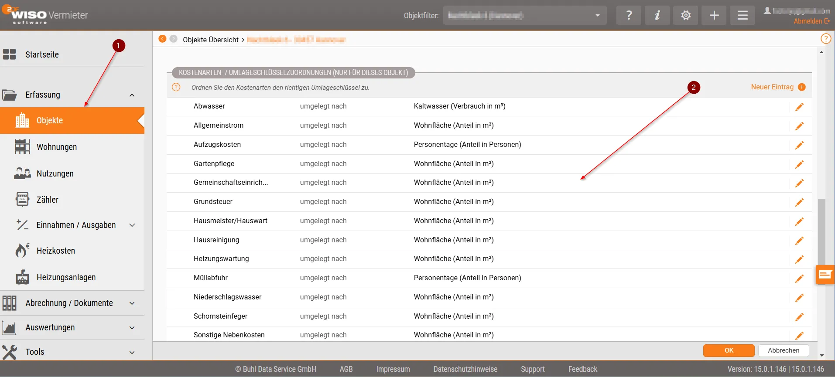Open the settings gear in top toolbar
This screenshot has width=835, height=377.
[x=686, y=16]
